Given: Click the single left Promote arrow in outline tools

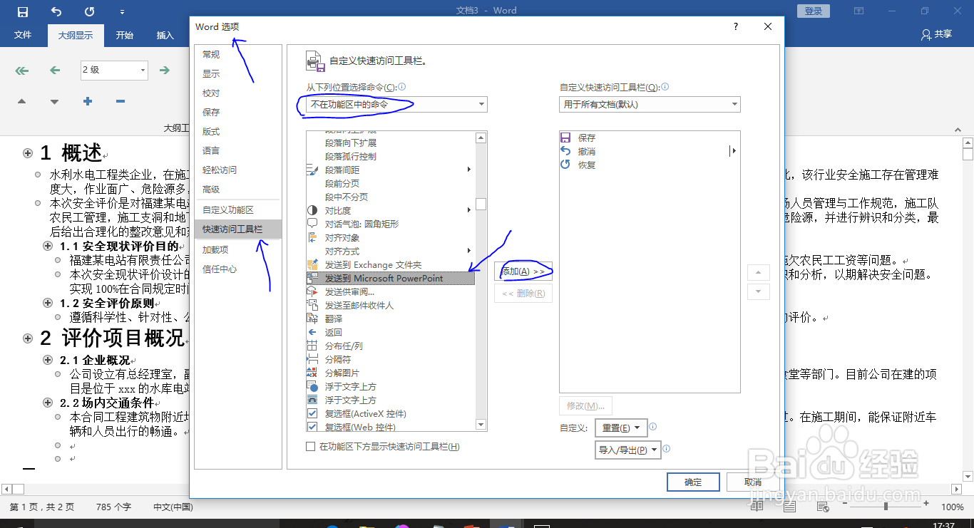Looking at the screenshot, I should point(55,70).
